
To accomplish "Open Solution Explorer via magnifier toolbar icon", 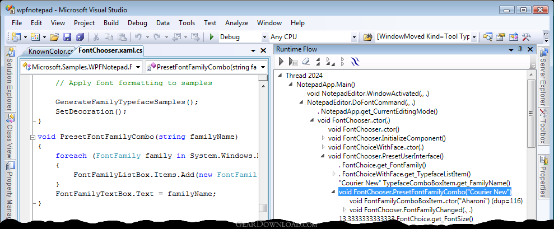I will pos(488,37).
